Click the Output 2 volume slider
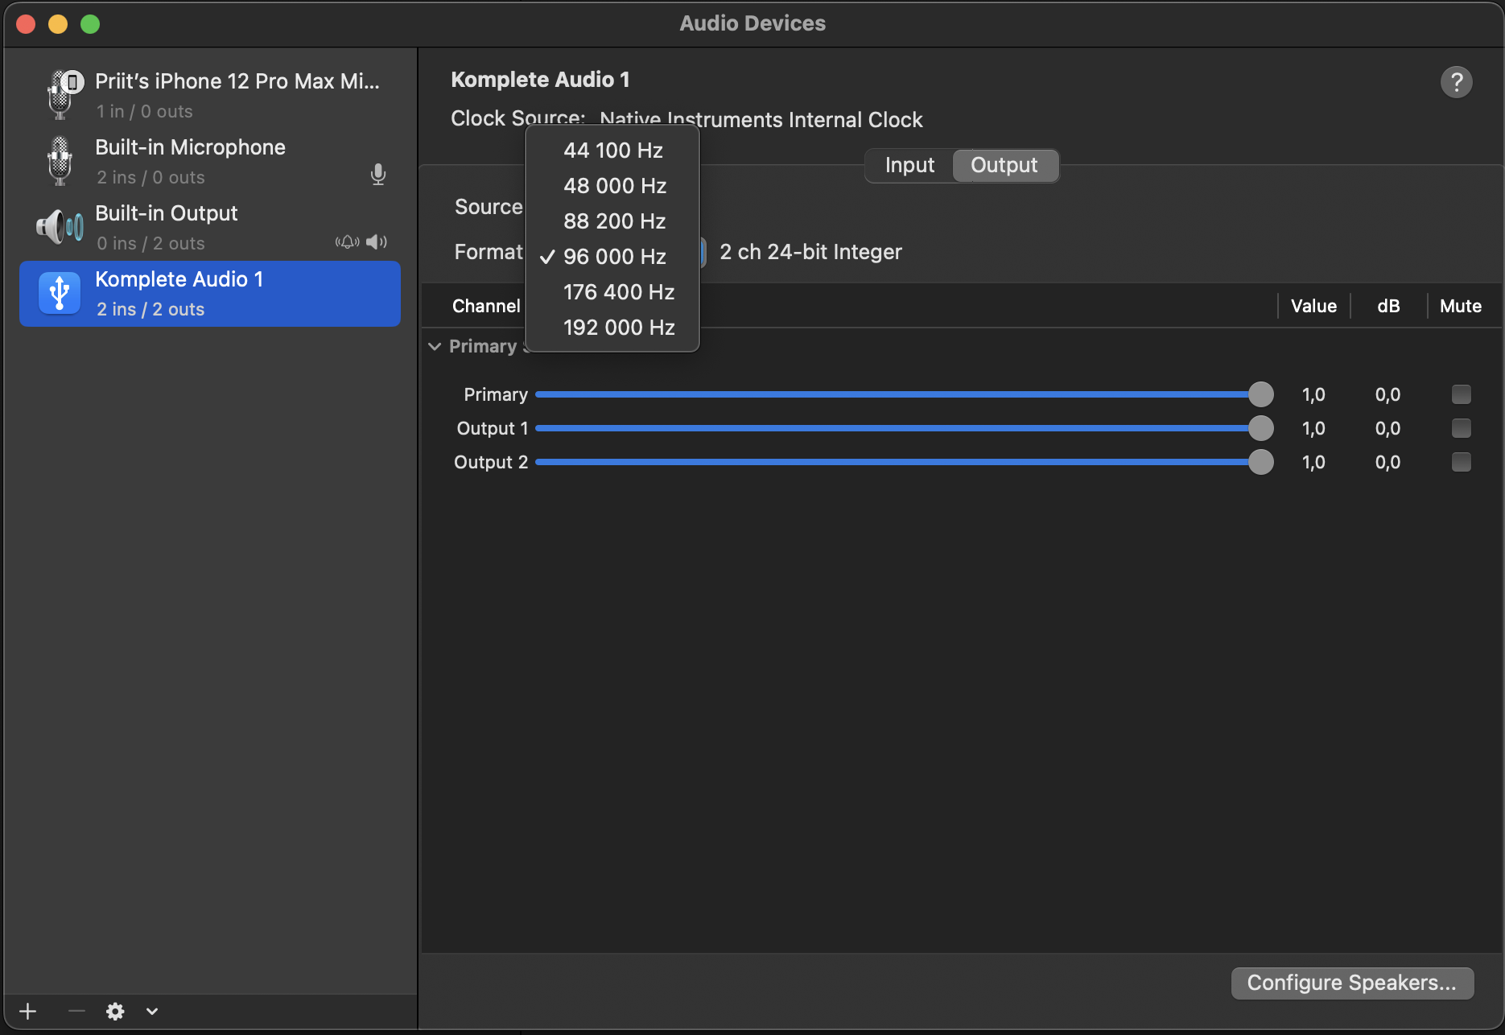 pos(904,462)
